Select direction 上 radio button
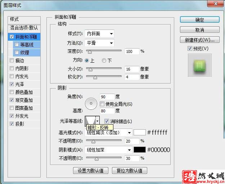This screenshot has height=184, width=225. (87, 60)
